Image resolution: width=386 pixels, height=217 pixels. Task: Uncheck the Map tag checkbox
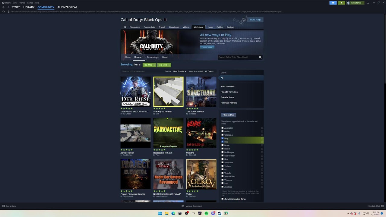coord(223,138)
